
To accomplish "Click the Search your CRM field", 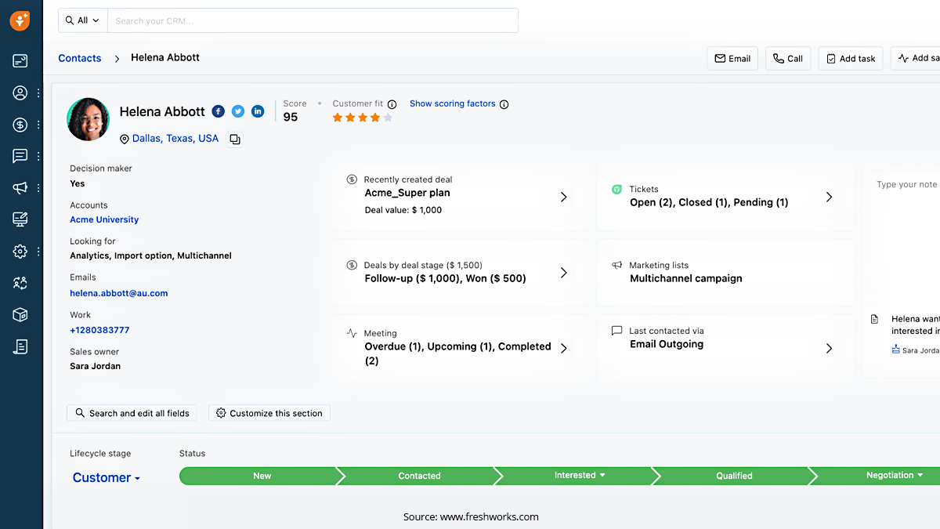I will click(x=313, y=20).
